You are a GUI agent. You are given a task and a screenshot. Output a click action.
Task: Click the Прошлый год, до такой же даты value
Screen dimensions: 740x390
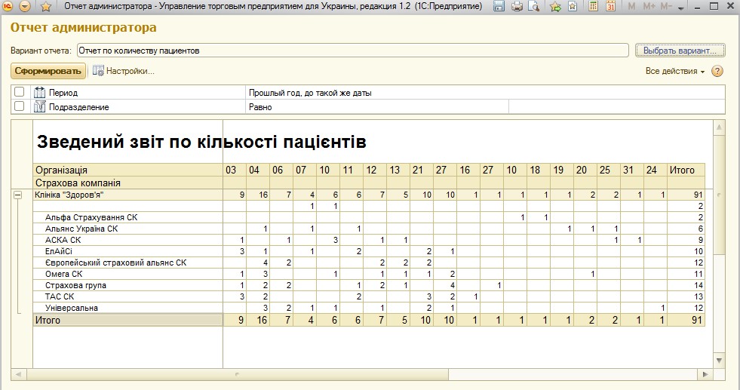coord(310,93)
